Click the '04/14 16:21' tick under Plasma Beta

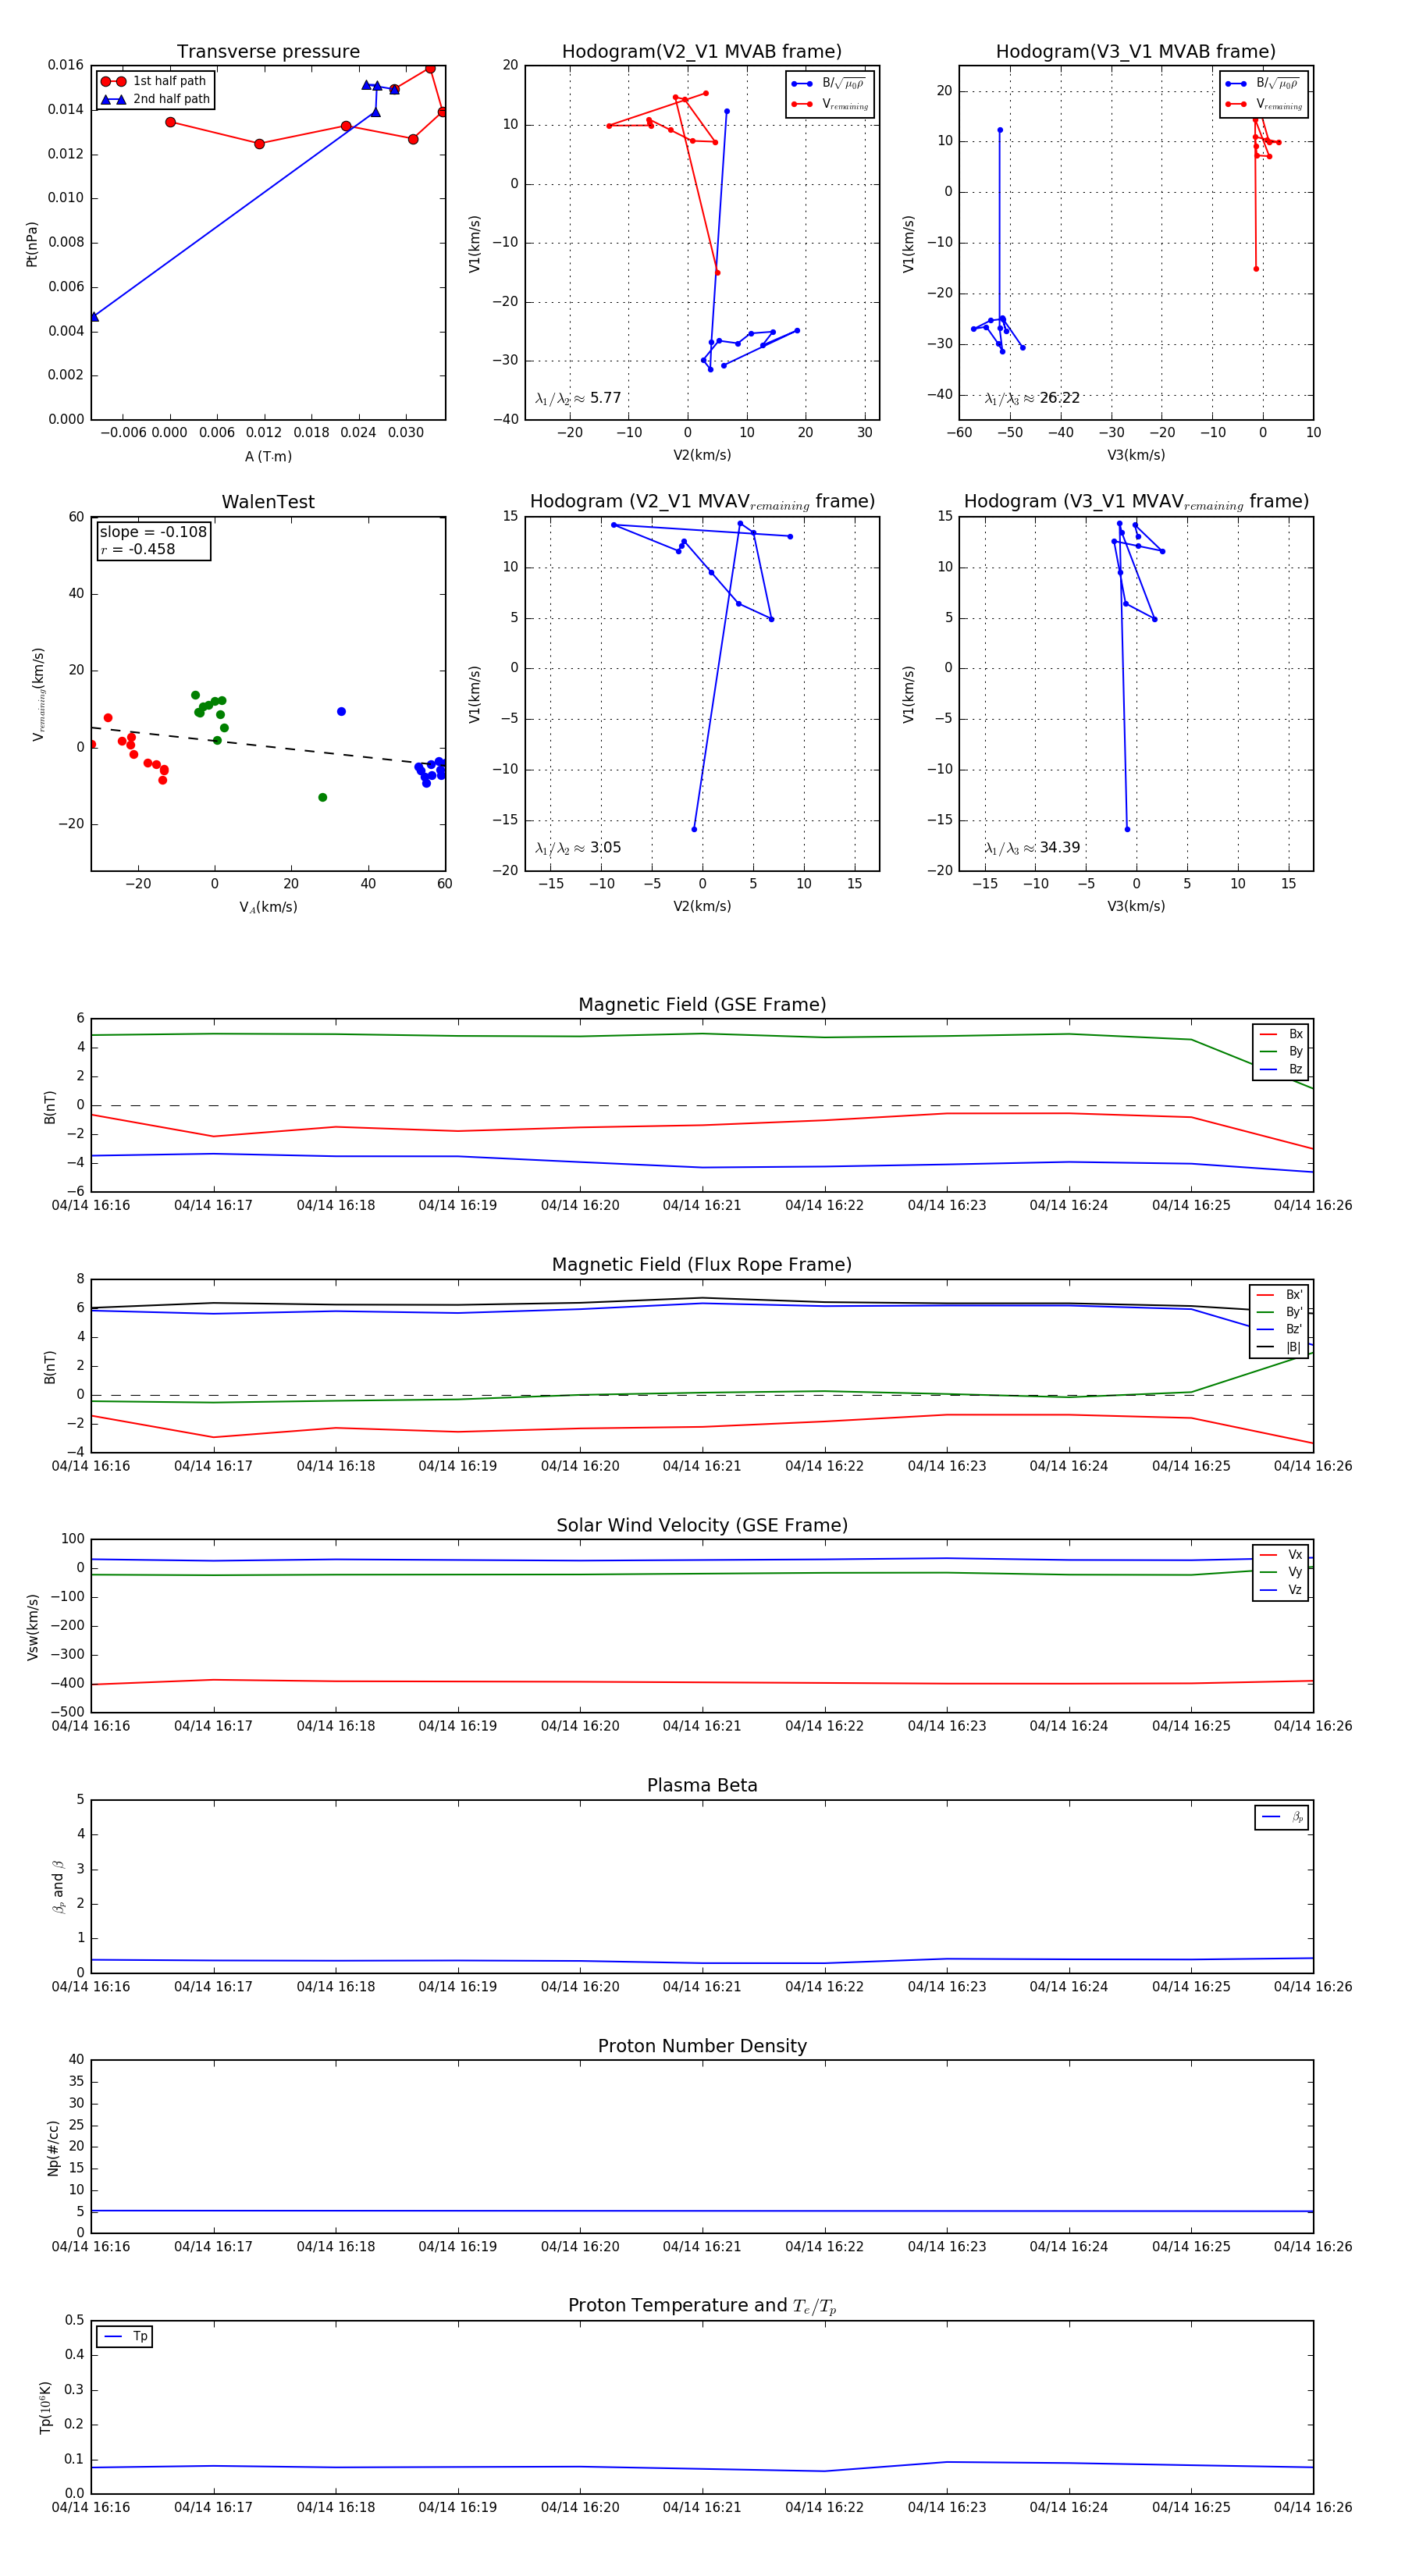702,1986
